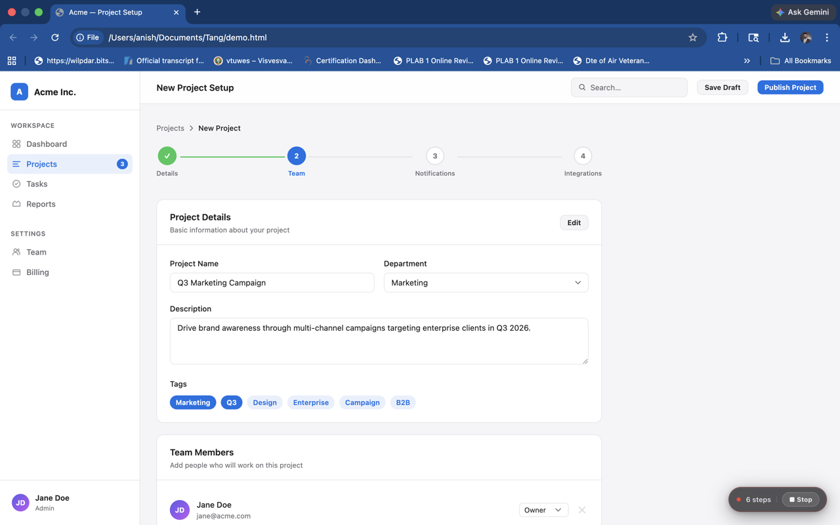Open Jane Doe's Owner role dropdown

click(x=543, y=510)
